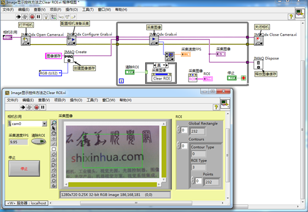Open the 查看(V) menu in front panel
The image size is (308, 212).
(x=44, y=100)
